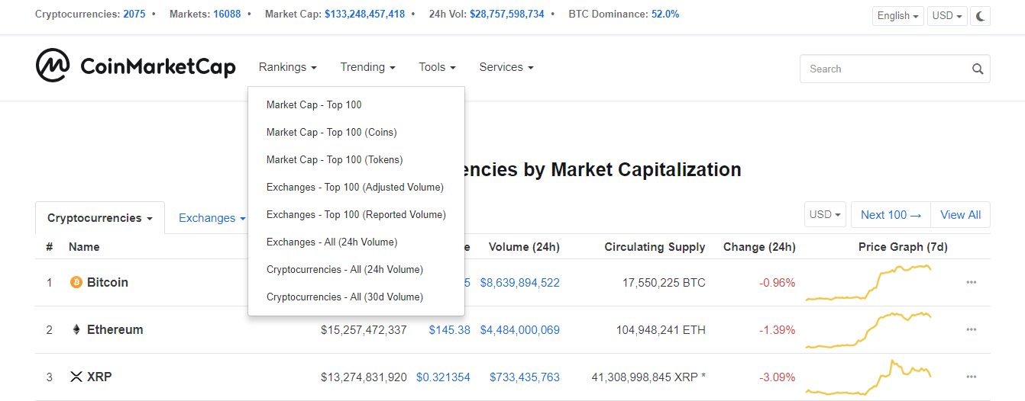Click the Bitcoin coin icon
This screenshot has height=401, width=1025.
(x=76, y=282)
